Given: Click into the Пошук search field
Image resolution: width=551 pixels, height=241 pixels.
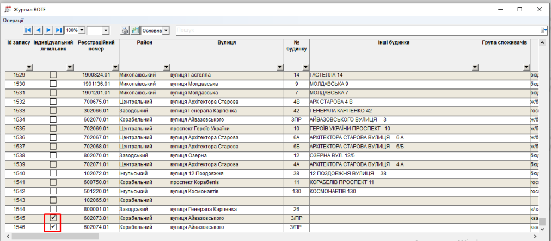Looking at the screenshot, I should point(354,30).
